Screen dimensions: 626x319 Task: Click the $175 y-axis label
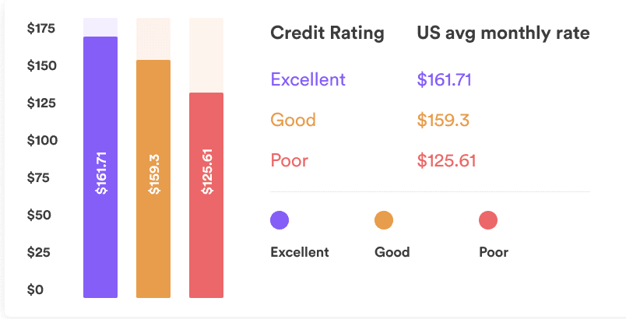40,29
